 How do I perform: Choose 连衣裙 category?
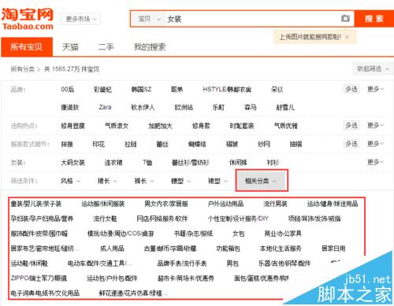(113, 162)
